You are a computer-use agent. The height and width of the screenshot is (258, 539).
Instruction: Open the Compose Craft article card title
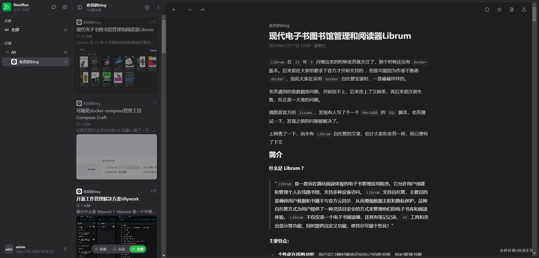point(109,114)
